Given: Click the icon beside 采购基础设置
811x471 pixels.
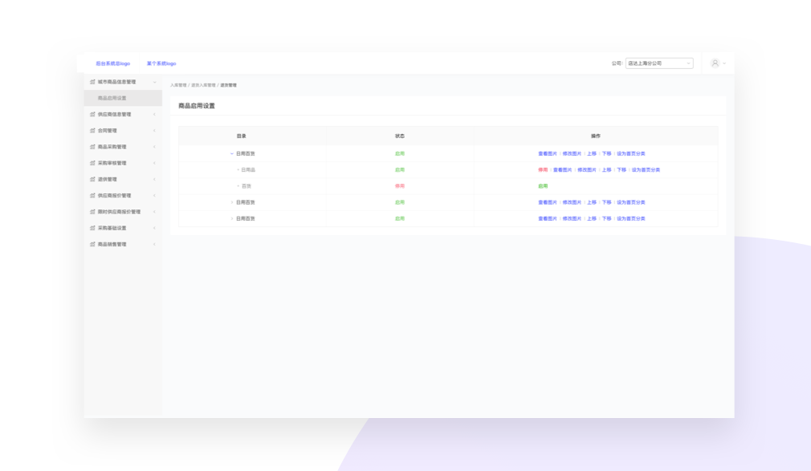Looking at the screenshot, I should [x=92, y=228].
